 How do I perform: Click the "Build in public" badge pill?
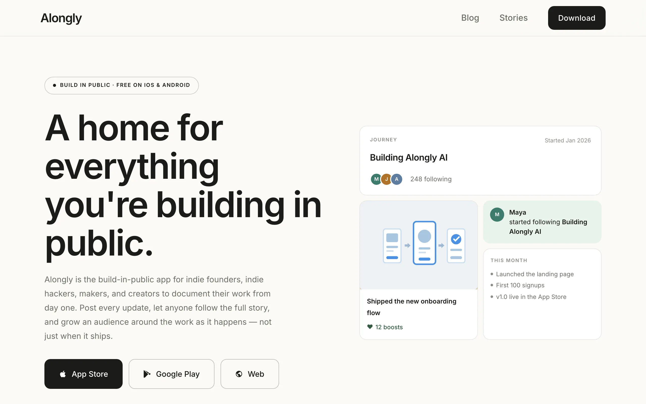[x=121, y=86]
